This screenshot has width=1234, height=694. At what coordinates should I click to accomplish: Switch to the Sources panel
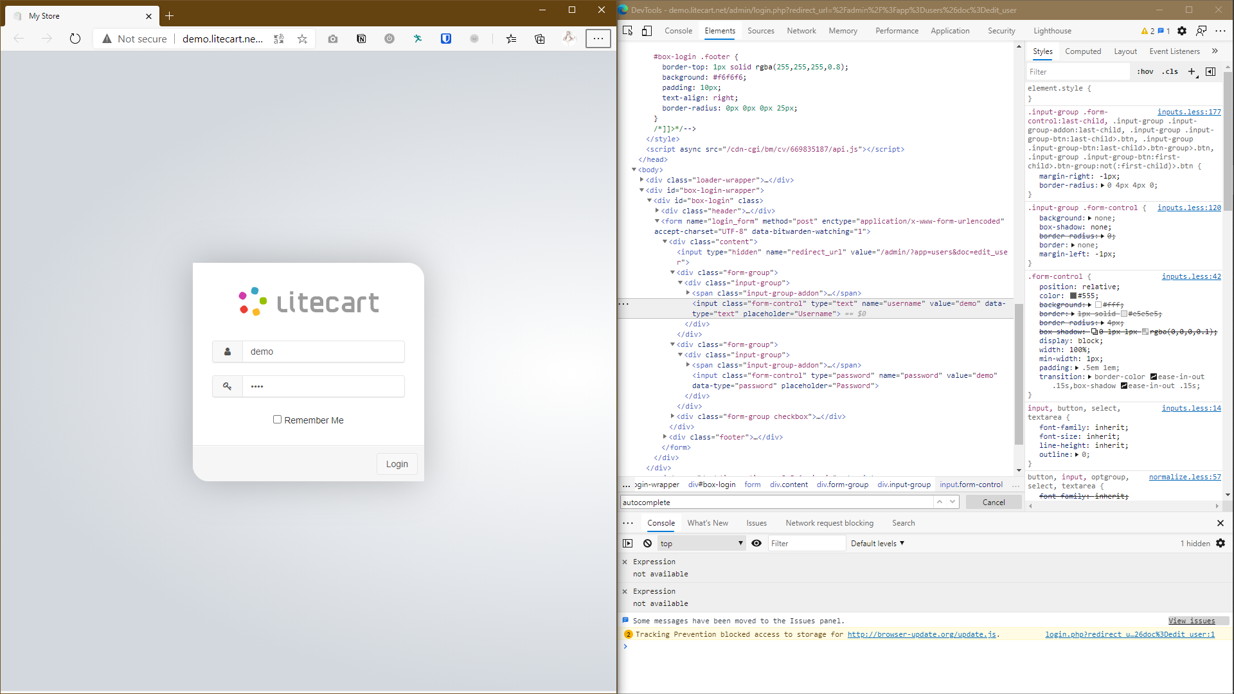[x=761, y=31]
